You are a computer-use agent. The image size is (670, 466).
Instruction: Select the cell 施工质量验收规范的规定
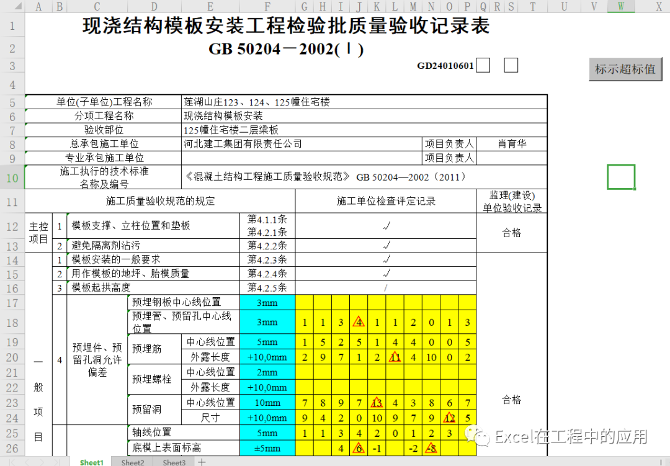(160, 201)
